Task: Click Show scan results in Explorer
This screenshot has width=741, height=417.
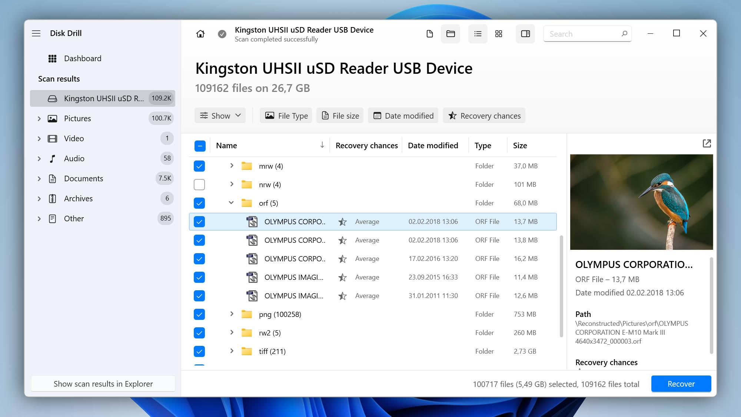Action: tap(103, 383)
